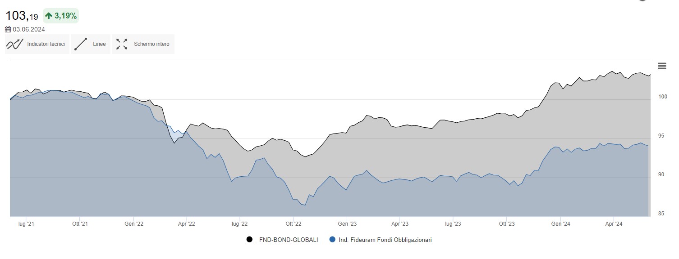The image size is (679, 259).
Task: Click the 103,19 price value
Action: coord(22,16)
